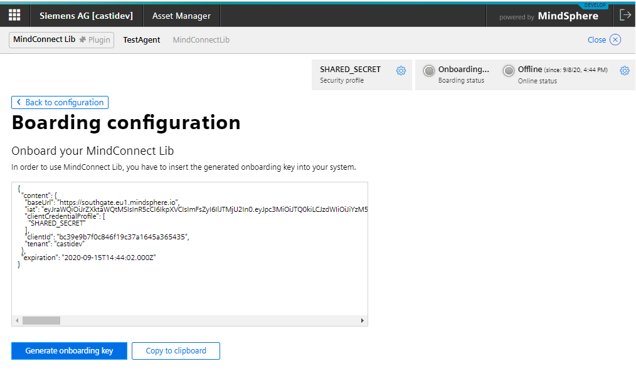Select the Siemens AG [castidev] tenant tab
The width and height of the screenshot is (636, 376).
pyautogui.click(x=86, y=16)
